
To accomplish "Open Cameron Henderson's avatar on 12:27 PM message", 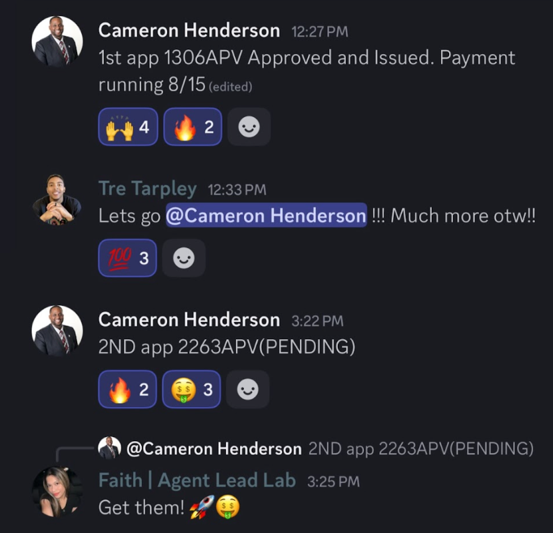I will tap(57, 41).
